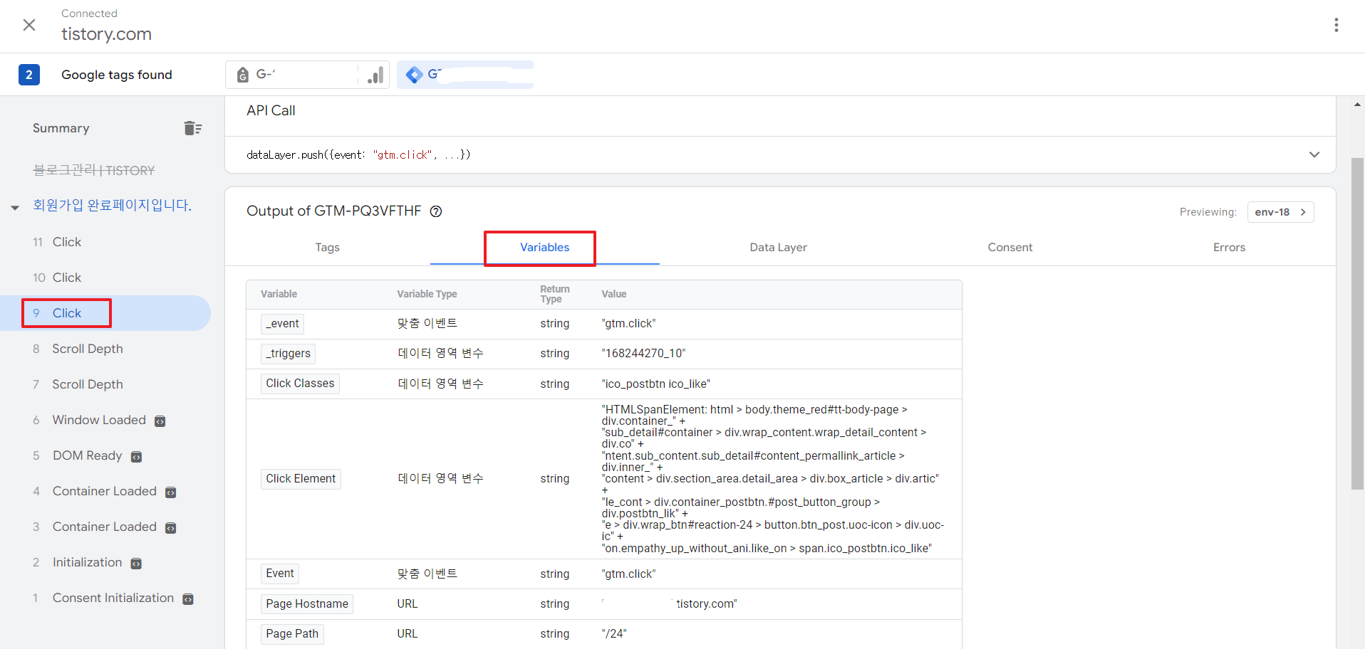Image resolution: width=1365 pixels, height=649 pixels.
Task: Switch to the Consent tab
Action: 1010,248
